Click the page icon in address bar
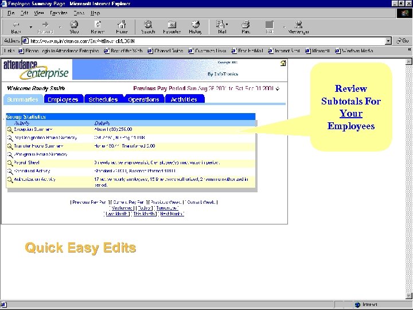 (x=26, y=41)
